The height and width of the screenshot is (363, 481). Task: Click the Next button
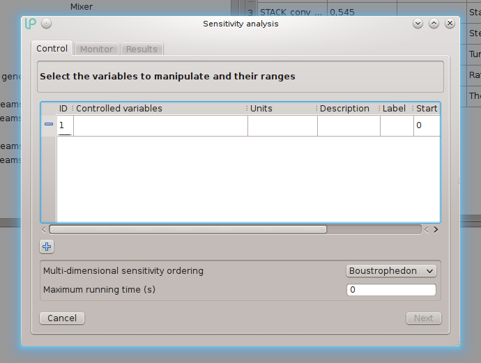423,318
